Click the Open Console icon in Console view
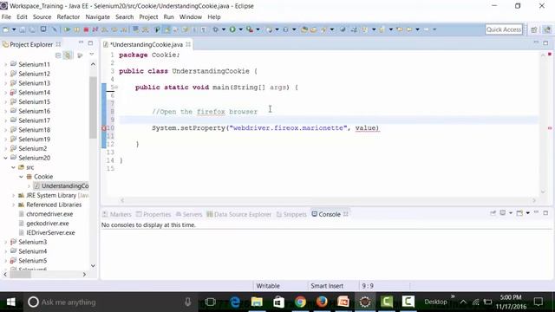This screenshot has width=555, height=312. tap(519, 213)
